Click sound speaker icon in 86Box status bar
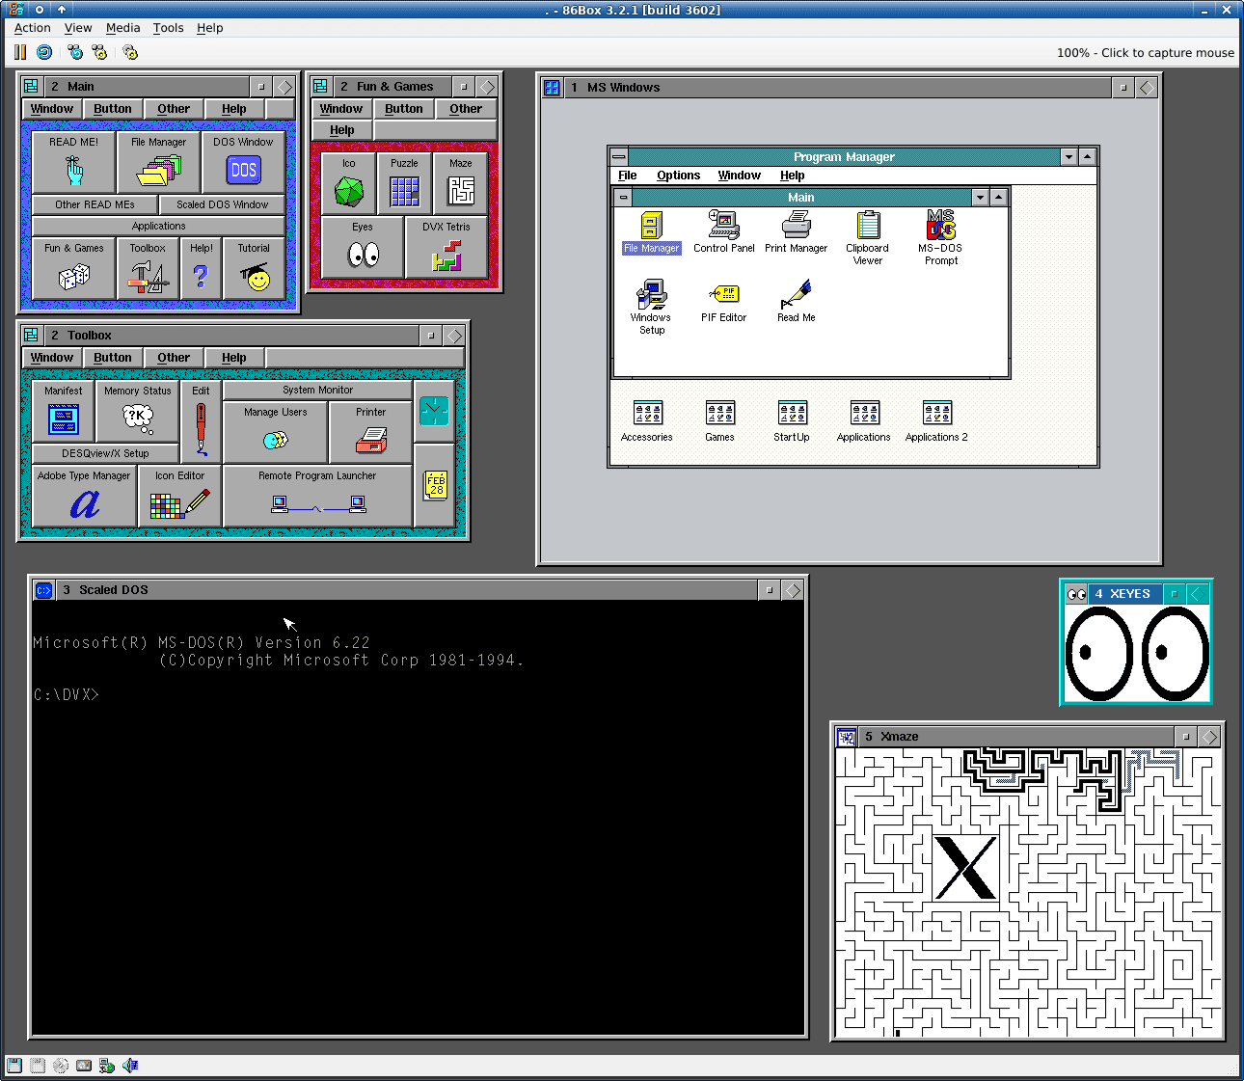The width and height of the screenshot is (1244, 1081). [130, 1066]
